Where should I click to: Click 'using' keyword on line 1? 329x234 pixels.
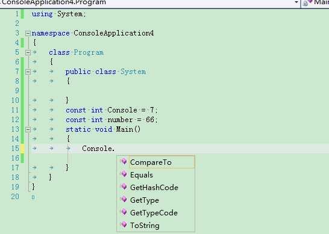pos(42,14)
